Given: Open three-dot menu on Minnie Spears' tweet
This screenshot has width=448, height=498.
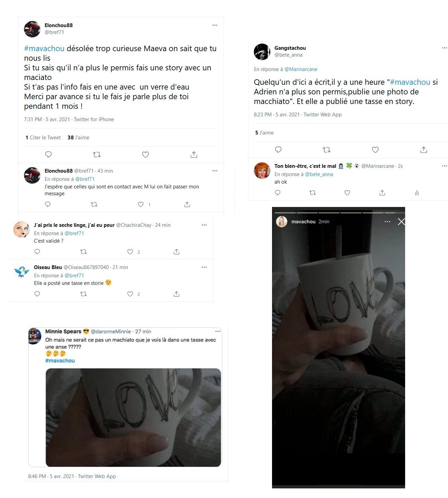Looking at the screenshot, I should 218,331.
